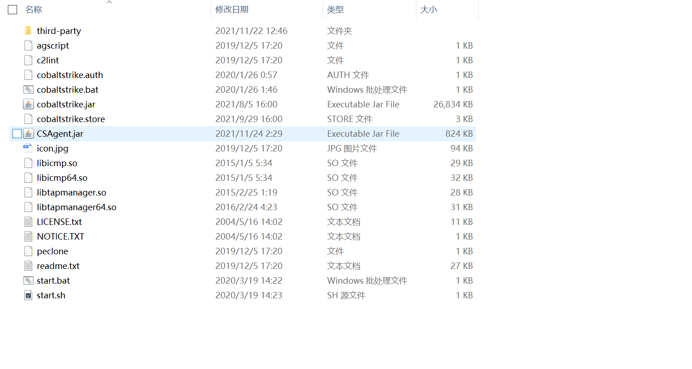
Task: Click the LICENSE.txt text document icon
Action: click(x=29, y=222)
